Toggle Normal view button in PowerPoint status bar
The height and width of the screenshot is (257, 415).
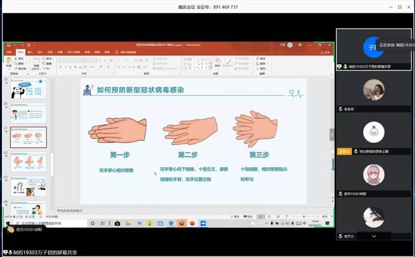pos(261,216)
